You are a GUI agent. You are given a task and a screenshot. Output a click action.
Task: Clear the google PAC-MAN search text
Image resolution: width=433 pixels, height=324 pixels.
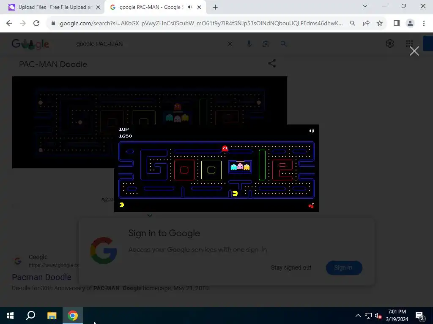230,44
